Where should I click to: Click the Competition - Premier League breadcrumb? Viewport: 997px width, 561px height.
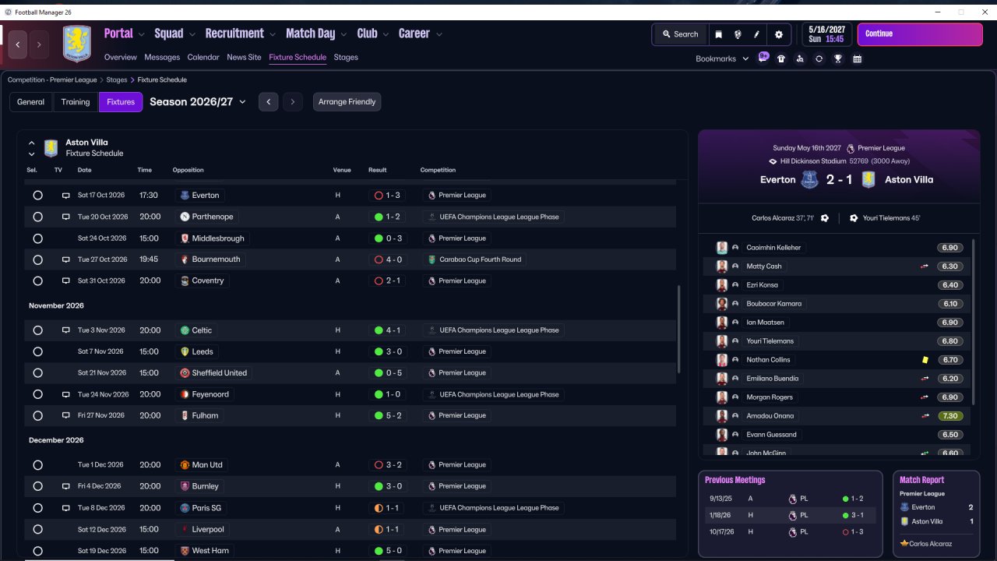tap(52, 80)
